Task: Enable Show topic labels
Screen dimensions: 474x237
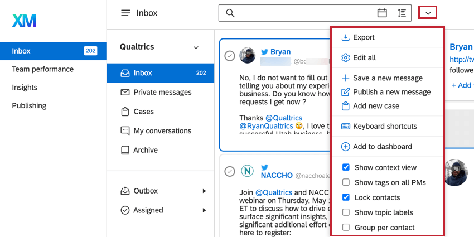Action: coord(346,212)
